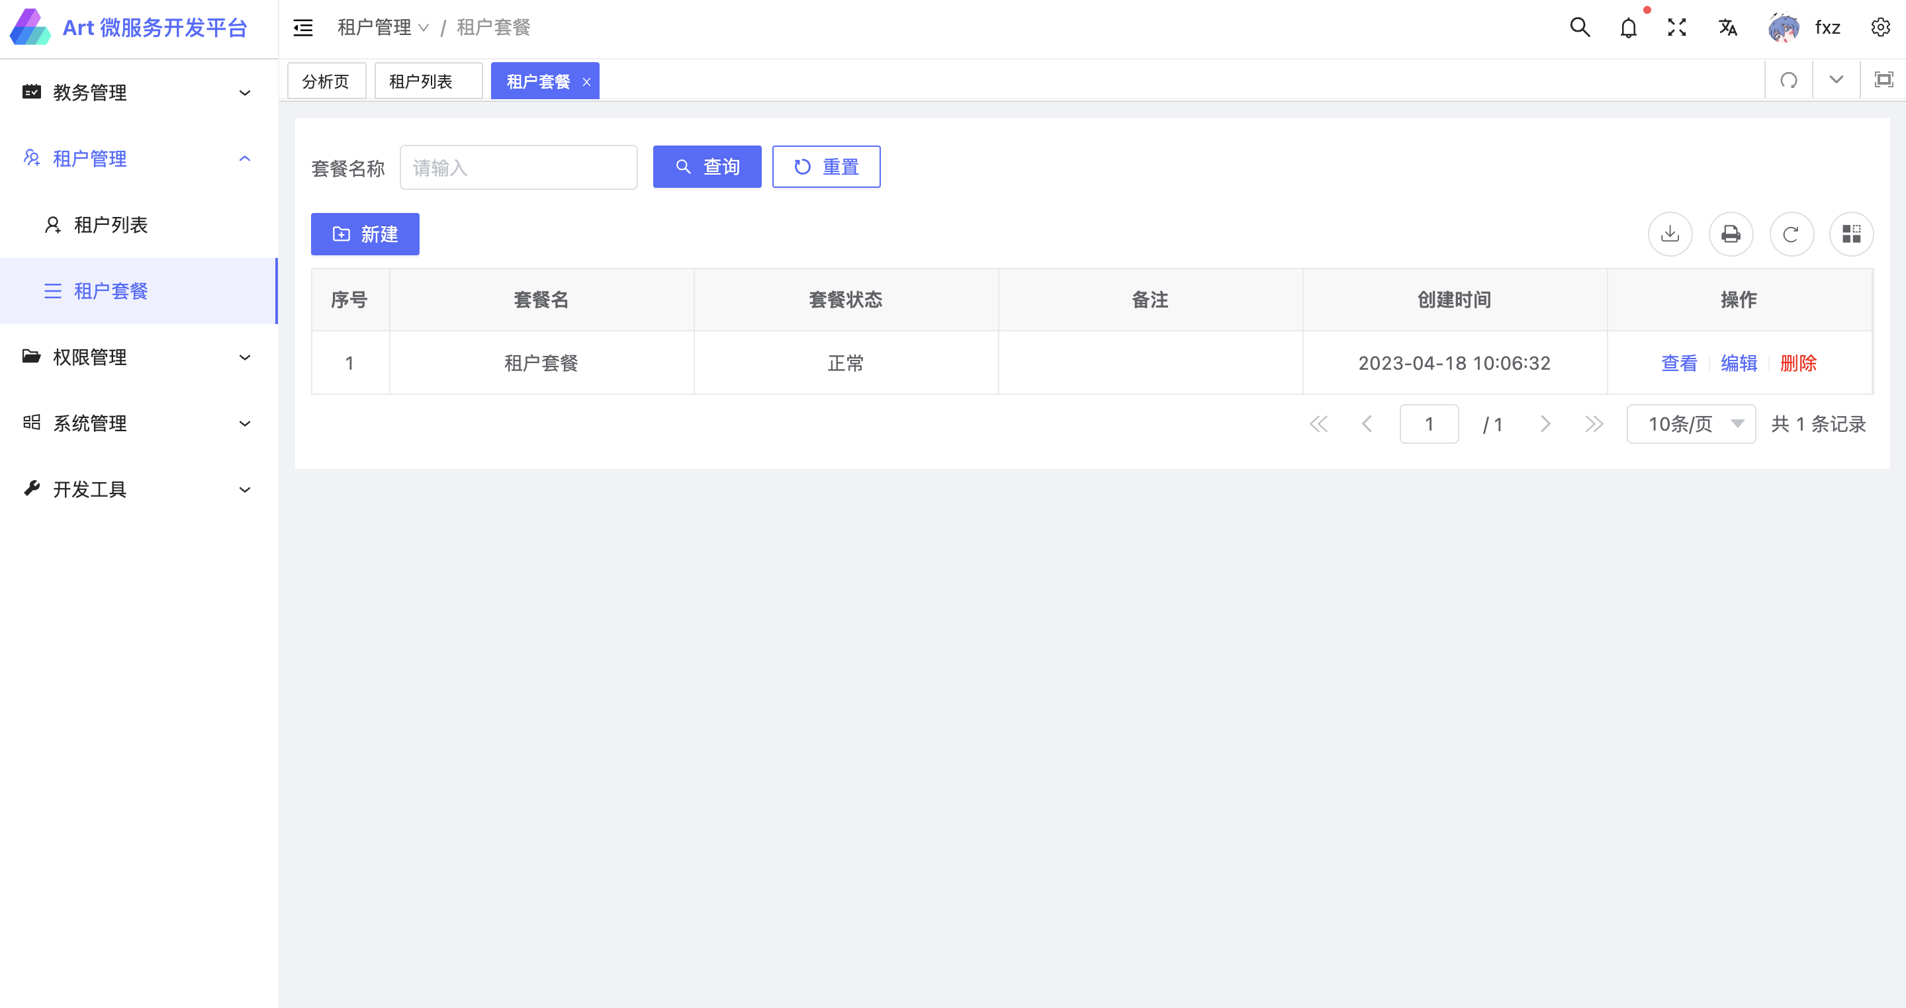Click the 正常 status cell
Viewport: 1906px width, 1008px height.
(x=846, y=363)
